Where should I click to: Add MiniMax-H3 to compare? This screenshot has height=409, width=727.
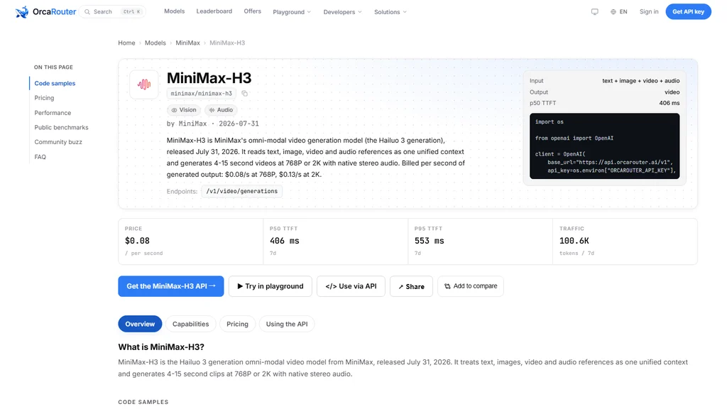(471, 286)
